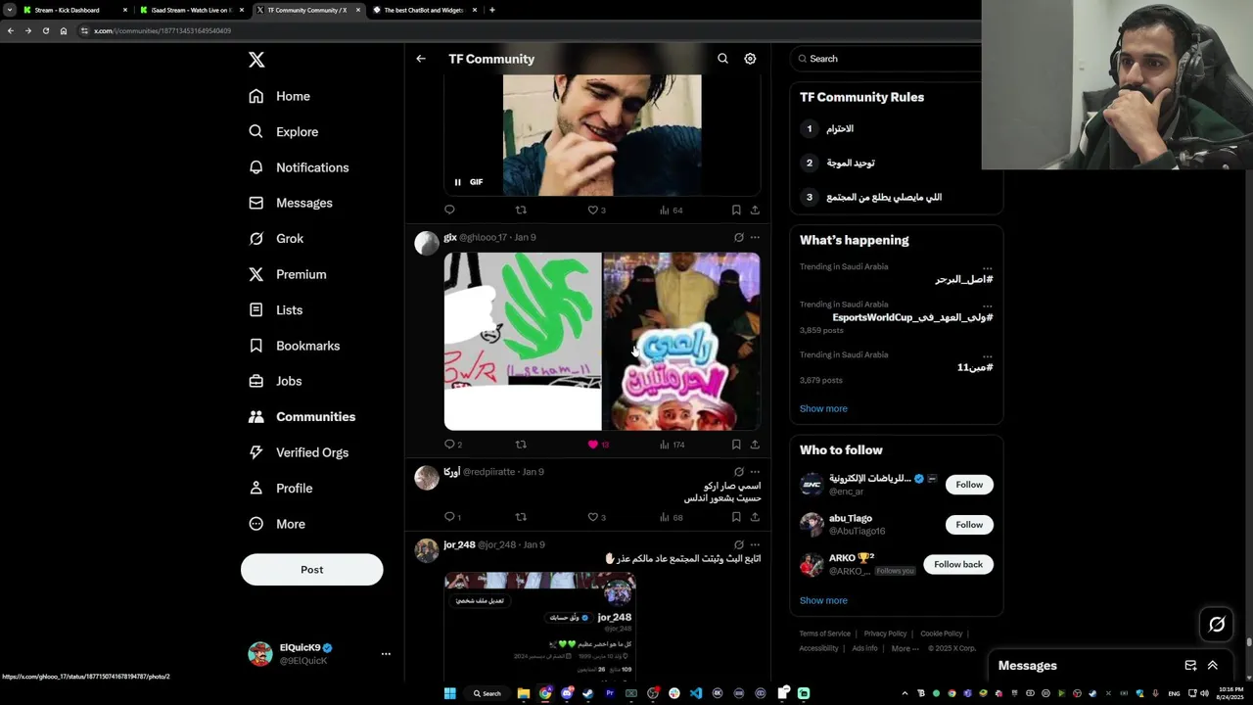Image resolution: width=1253 pixels, height=705 pixels.
Task: Bookmark the glx post
Action: coord(736,445)
